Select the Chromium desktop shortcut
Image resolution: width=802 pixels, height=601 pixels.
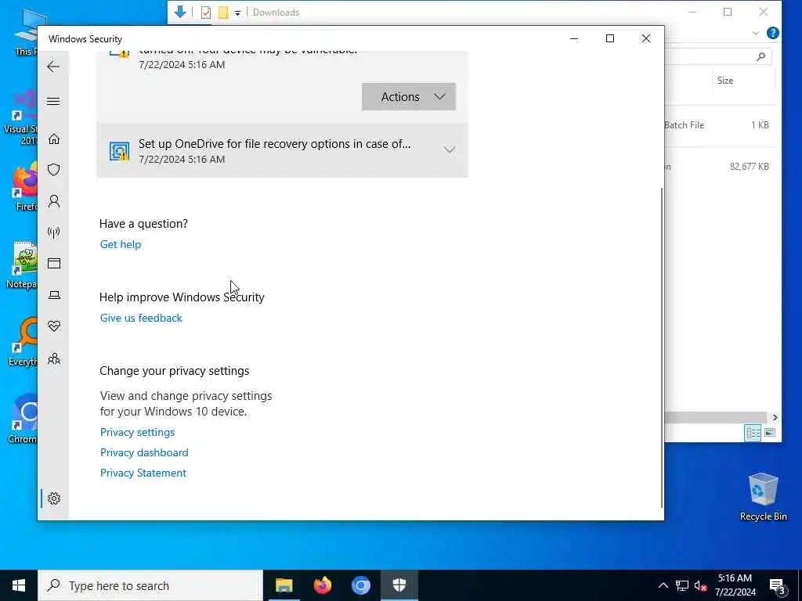click(x=23, y=419)
